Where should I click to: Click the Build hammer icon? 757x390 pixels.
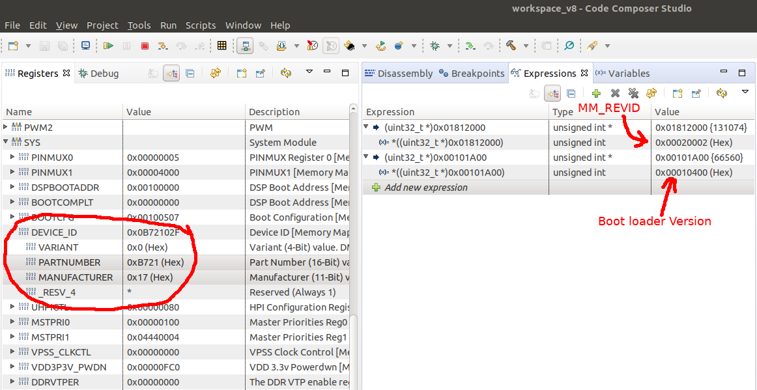[x=511, y=46]
